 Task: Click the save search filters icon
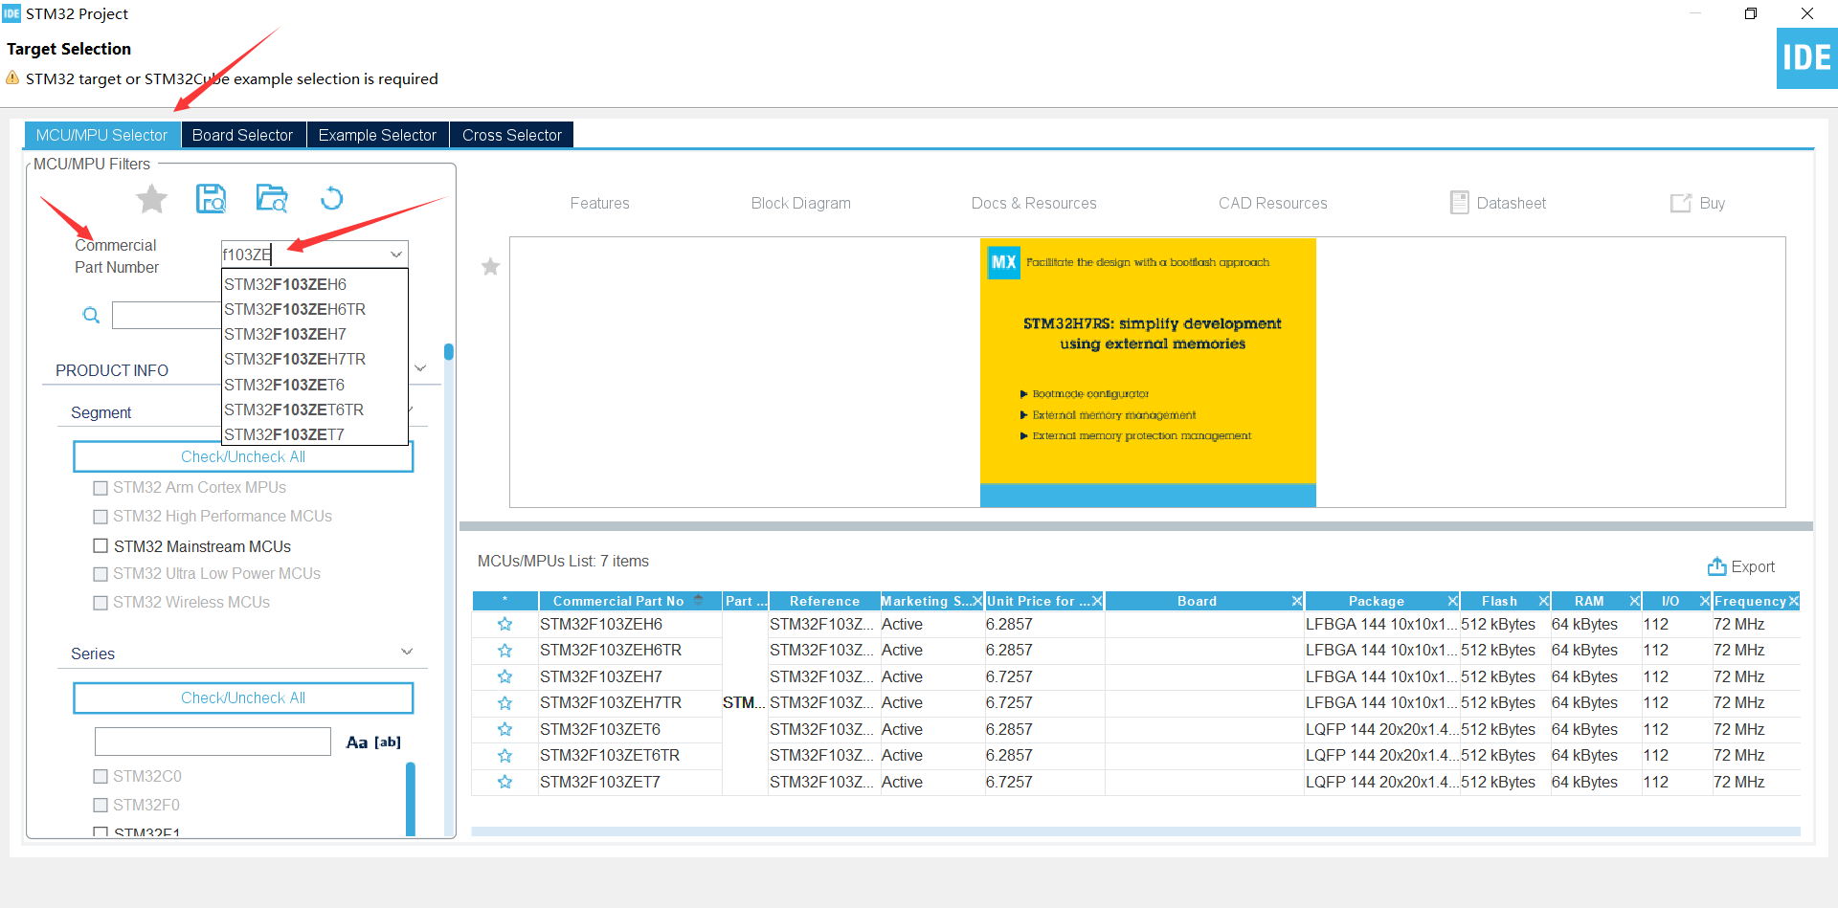tap(211, 199)
